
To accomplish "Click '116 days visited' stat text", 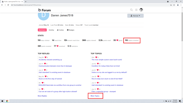I will (43, 40).
